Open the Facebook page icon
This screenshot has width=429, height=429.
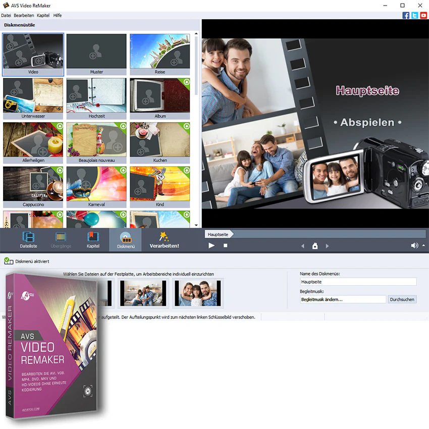coord(406,15)
